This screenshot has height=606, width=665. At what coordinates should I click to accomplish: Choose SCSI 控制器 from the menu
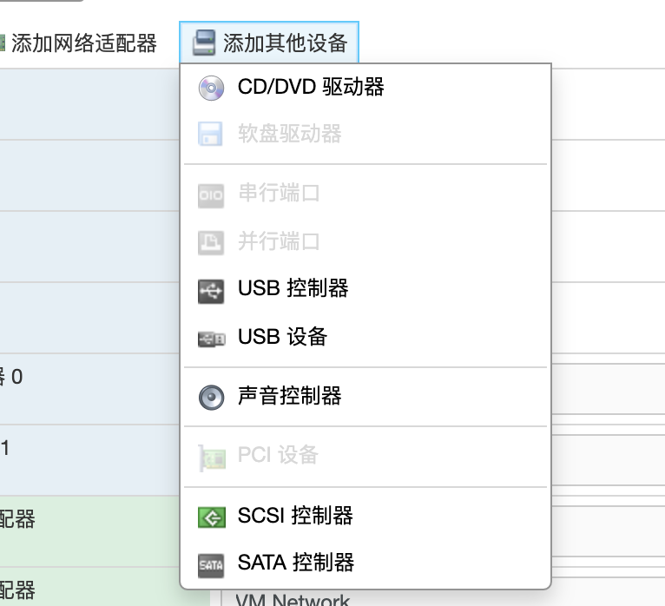pos(295,517)
